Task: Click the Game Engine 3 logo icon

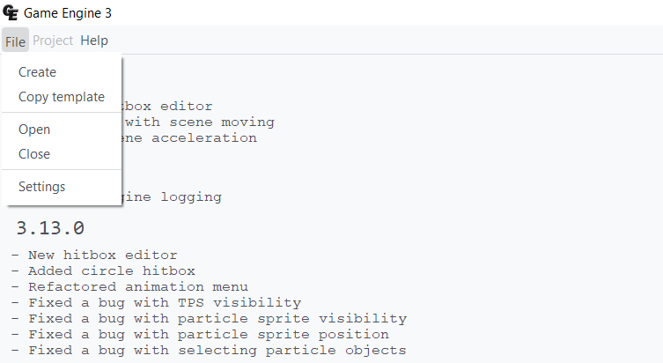Action: click(x=11, y=13)
